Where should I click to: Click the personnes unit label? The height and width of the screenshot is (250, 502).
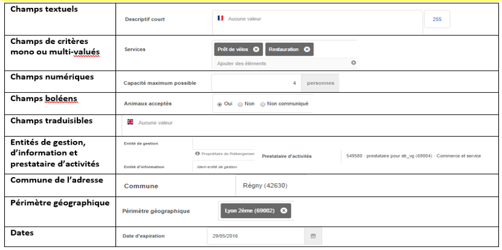coord(321,83)
